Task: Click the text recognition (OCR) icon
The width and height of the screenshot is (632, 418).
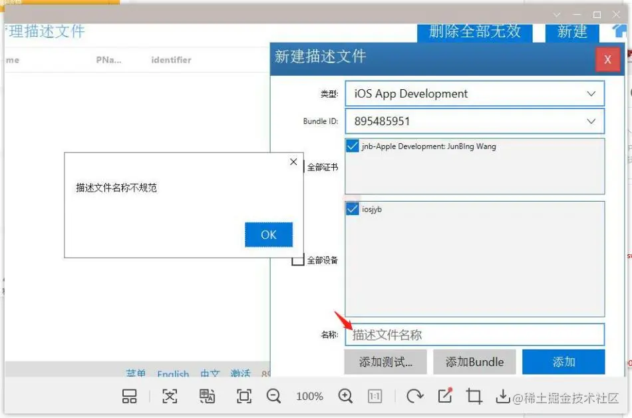Action: pos(169,396)
